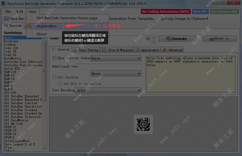242x156 pixels.
Task: Switch to the Size & Margins tab
Action: click(x=117, y=50)
